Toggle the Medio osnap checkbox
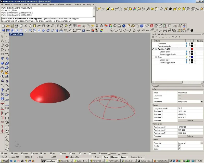 pyautogui.click(x=31, y=154)
